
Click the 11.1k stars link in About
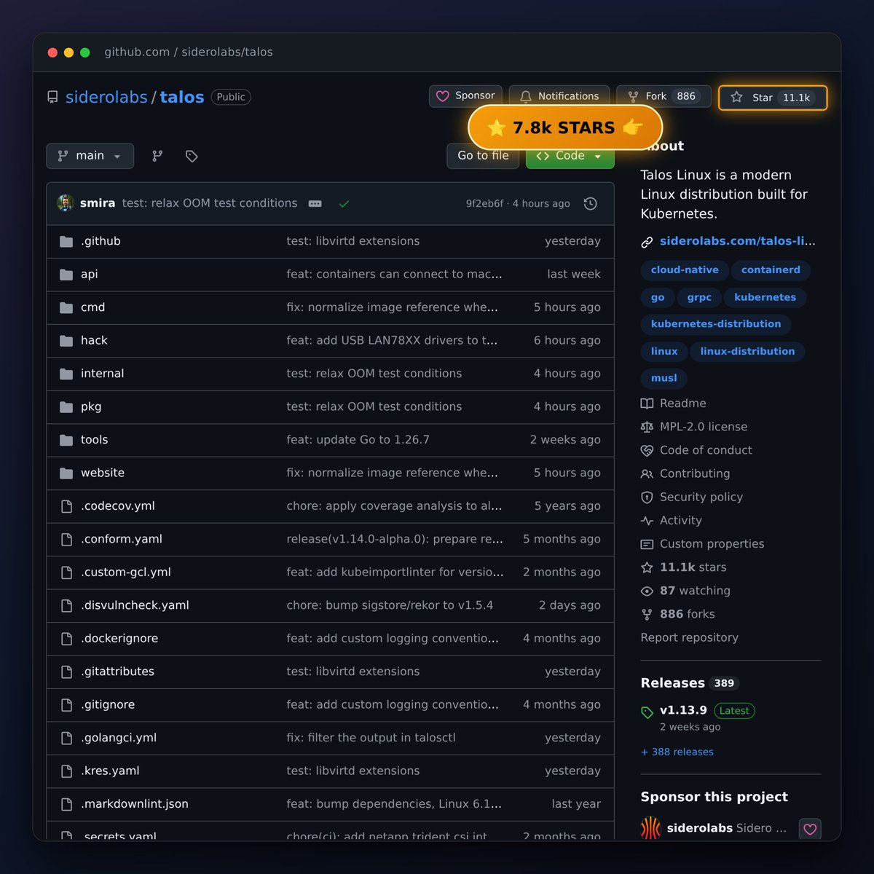pyautogui.click(x=693, y=567)
